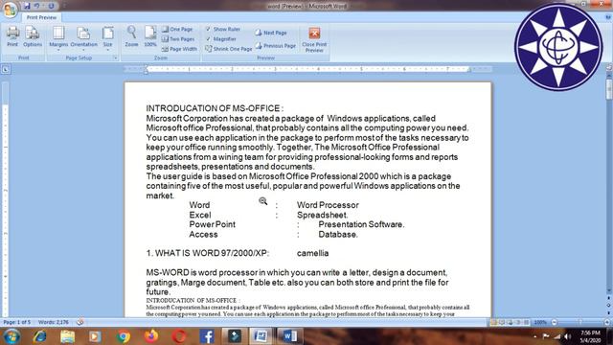Switch to Outline view in status bar

pyautogui.click(x=518, y=322)
